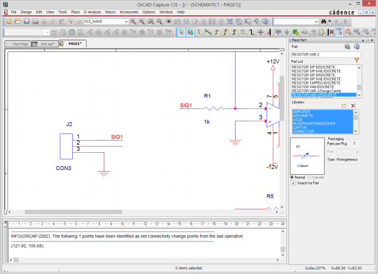378x274 pixels.
Task: Select the Place Wire tool
Action: pyautogui.click(x=199, y=32)
